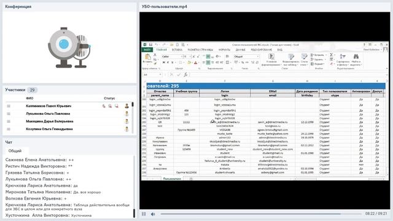
Task: Click the yellow fill color bucket icon
Action: pos(189,63)
